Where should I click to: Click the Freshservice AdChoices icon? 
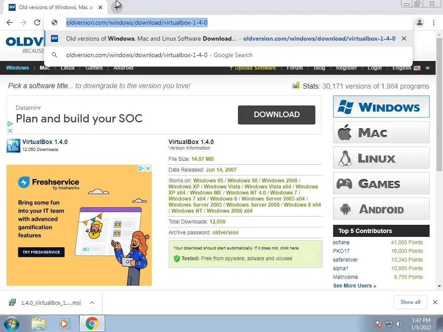point(141,169)
